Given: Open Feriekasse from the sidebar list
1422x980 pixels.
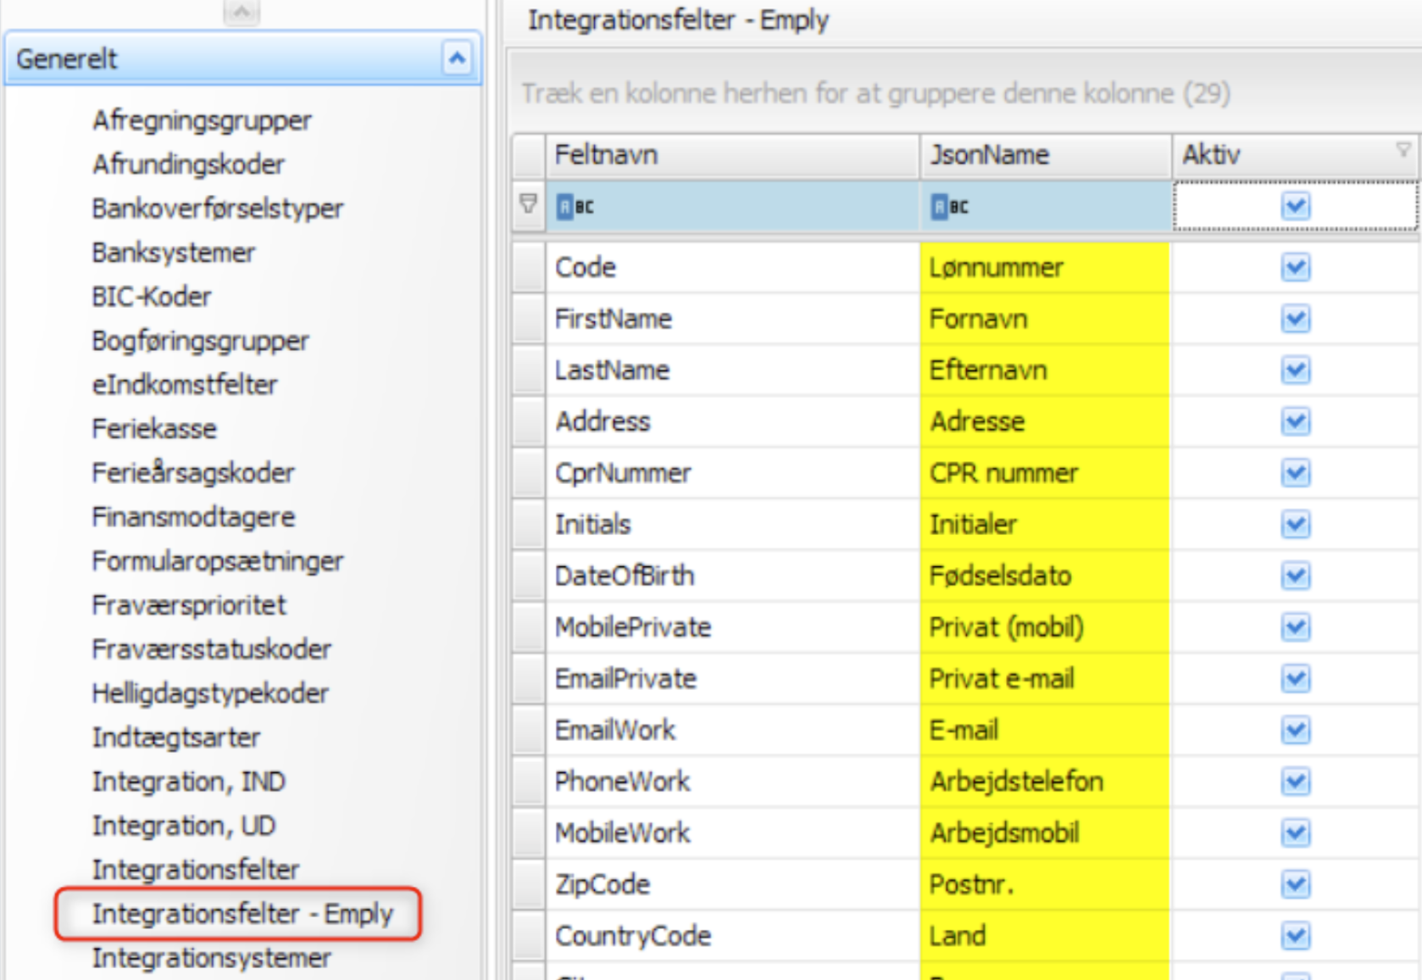Looking at the screenshot, I should coord(154,429).
